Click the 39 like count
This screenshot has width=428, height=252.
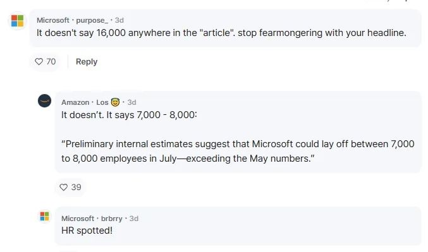coord(76,187)
